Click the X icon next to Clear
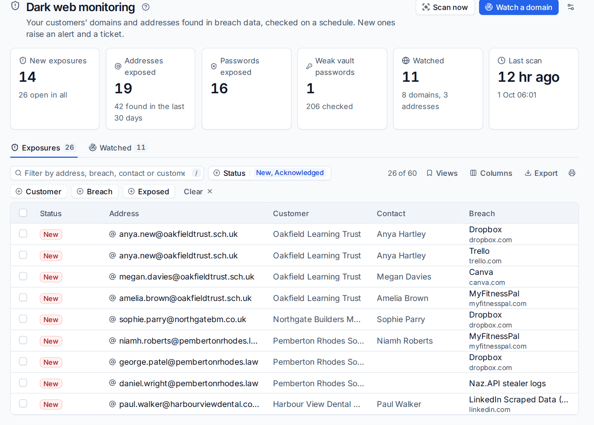594x425 pixels. coord(210,191)
